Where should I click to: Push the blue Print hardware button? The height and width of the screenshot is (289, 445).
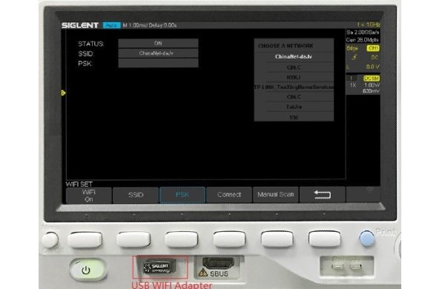[x=366, y=239]
